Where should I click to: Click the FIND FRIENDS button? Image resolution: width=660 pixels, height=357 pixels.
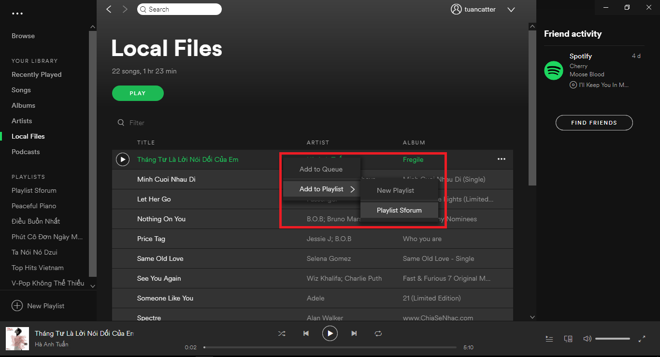click(594, 123)
